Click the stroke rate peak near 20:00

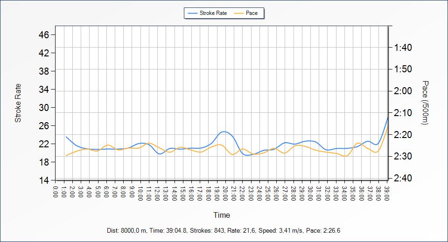(224, 131)
